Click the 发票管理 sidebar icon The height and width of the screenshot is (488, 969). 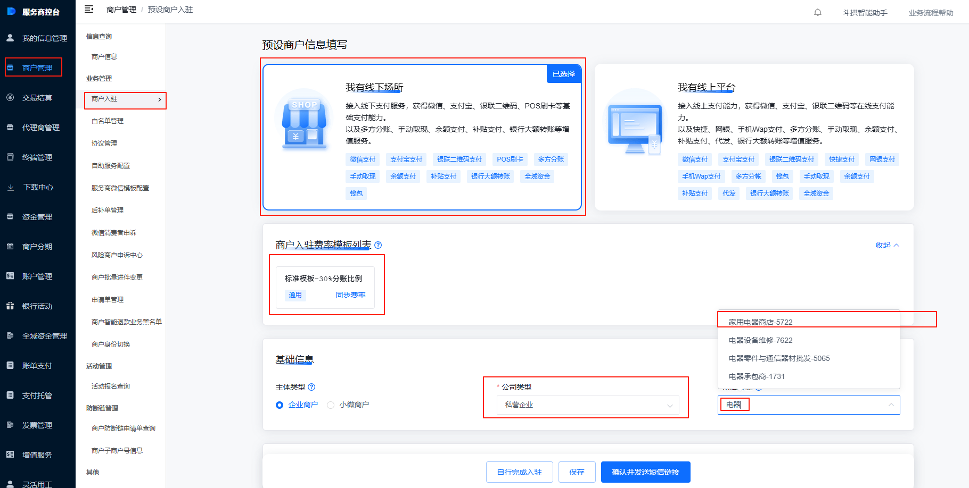tap(10, 425)
